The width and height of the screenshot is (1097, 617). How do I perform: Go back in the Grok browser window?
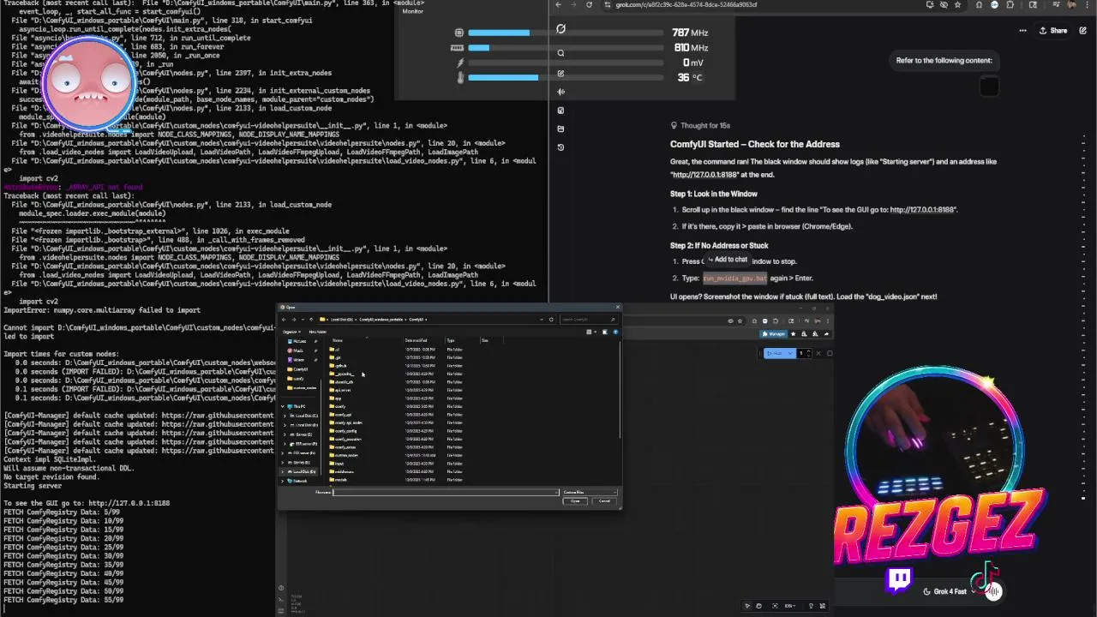(558, 4)
